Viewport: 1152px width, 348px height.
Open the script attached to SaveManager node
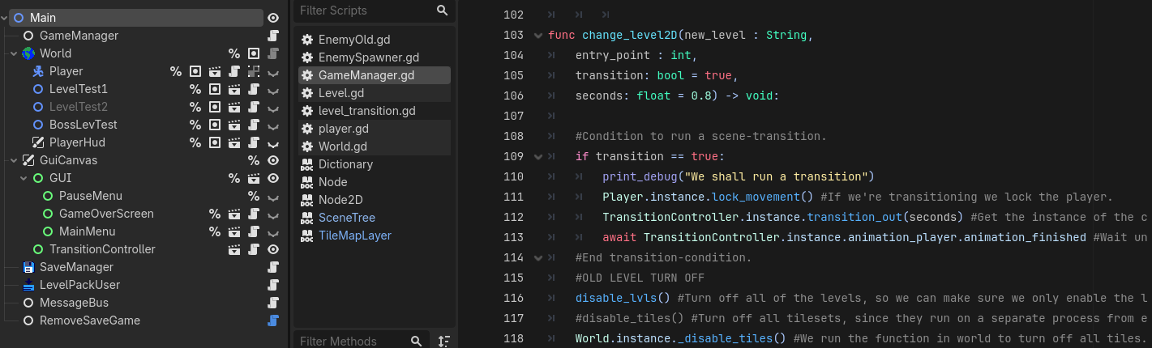tap(274, 267)
